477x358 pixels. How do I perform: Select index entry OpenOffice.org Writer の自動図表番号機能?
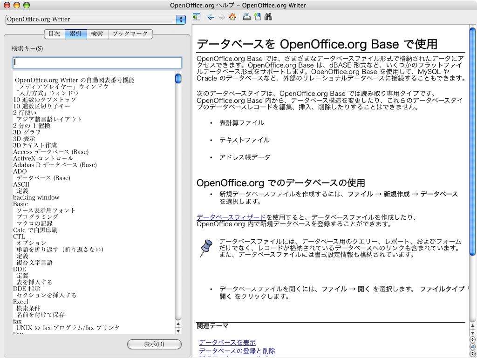click(x=75, y=80)
